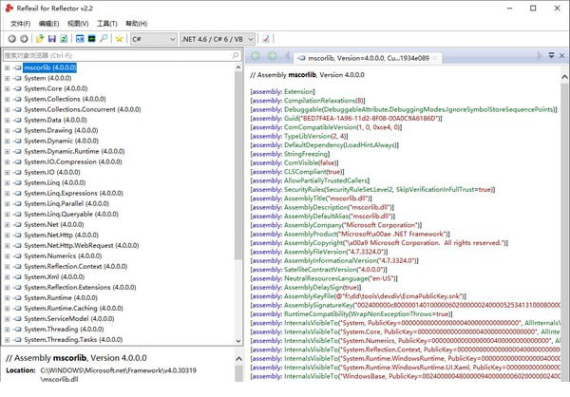Expand the System.IO.Compression node
The image size is (570, 397).
point(8,162)
